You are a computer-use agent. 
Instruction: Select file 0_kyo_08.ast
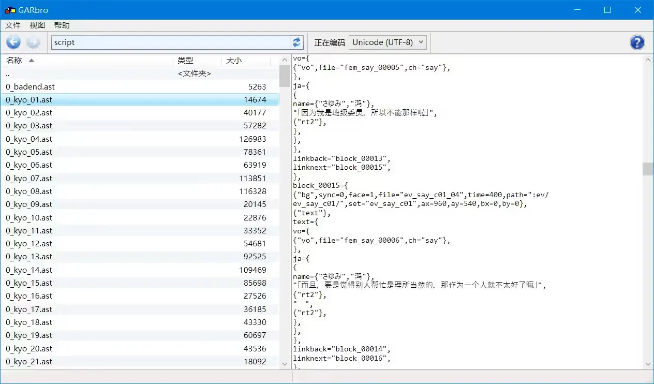tap(140, 191)
